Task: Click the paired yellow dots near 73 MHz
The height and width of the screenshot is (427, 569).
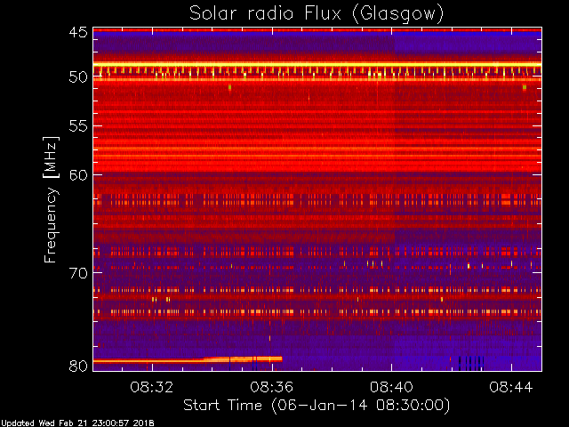Action: coord(160,299)
